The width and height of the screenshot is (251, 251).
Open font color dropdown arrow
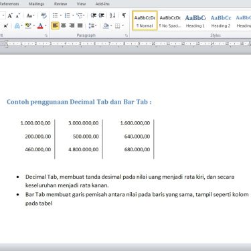46,26
